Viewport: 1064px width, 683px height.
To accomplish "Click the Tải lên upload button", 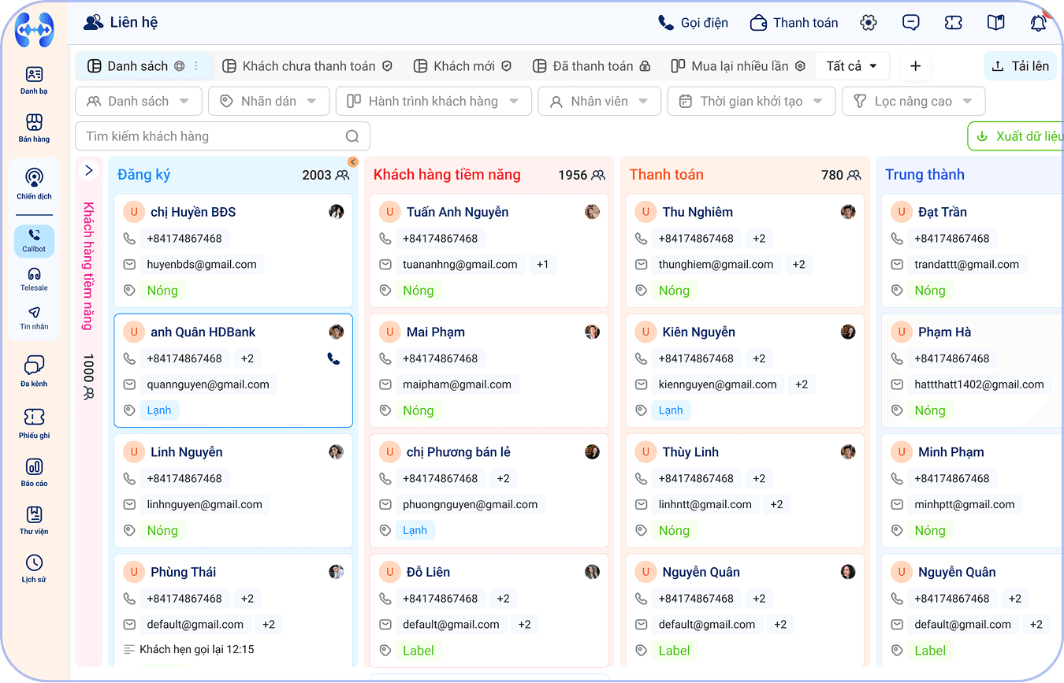I will pos(1020,66).
